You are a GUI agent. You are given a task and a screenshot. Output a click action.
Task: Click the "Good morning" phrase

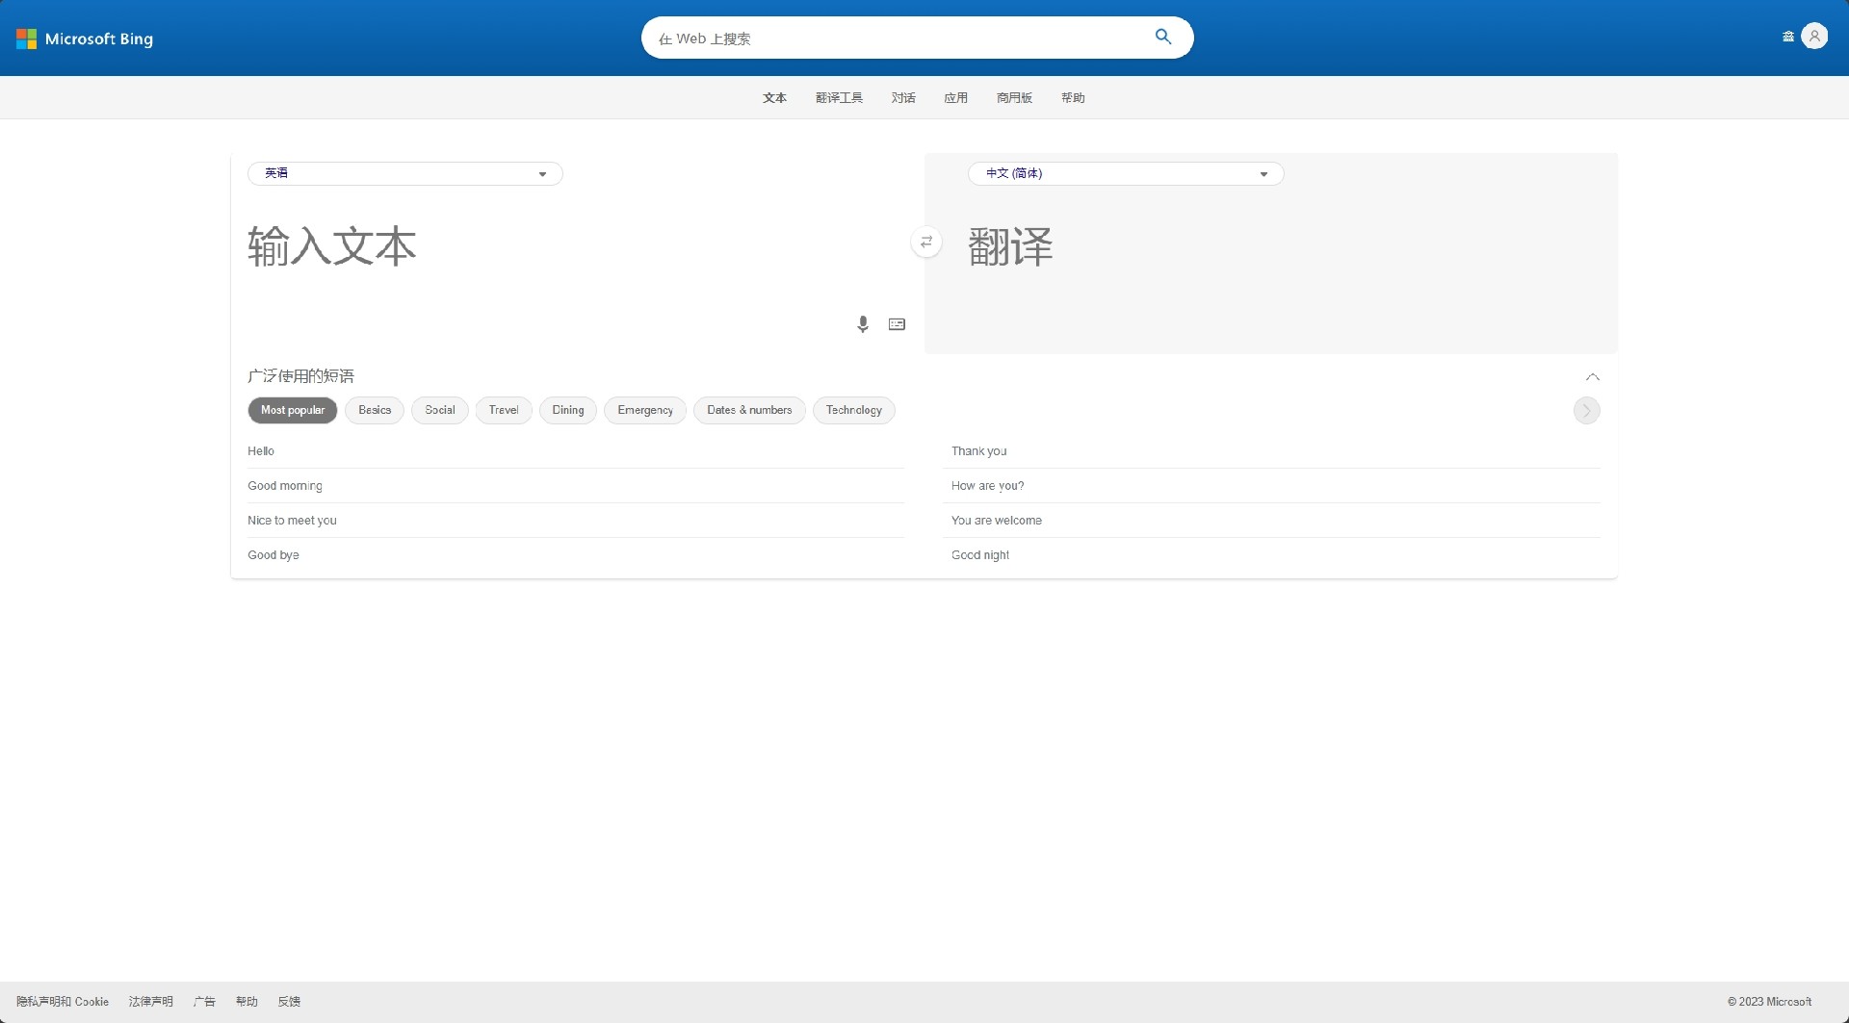pyautogui.click(x=285, y=486)
